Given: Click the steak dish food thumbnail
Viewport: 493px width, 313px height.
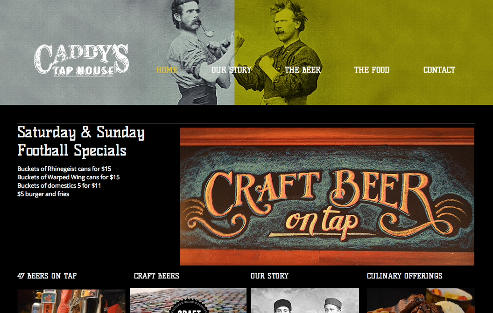Looking at the screenshot, I should 421,300.
